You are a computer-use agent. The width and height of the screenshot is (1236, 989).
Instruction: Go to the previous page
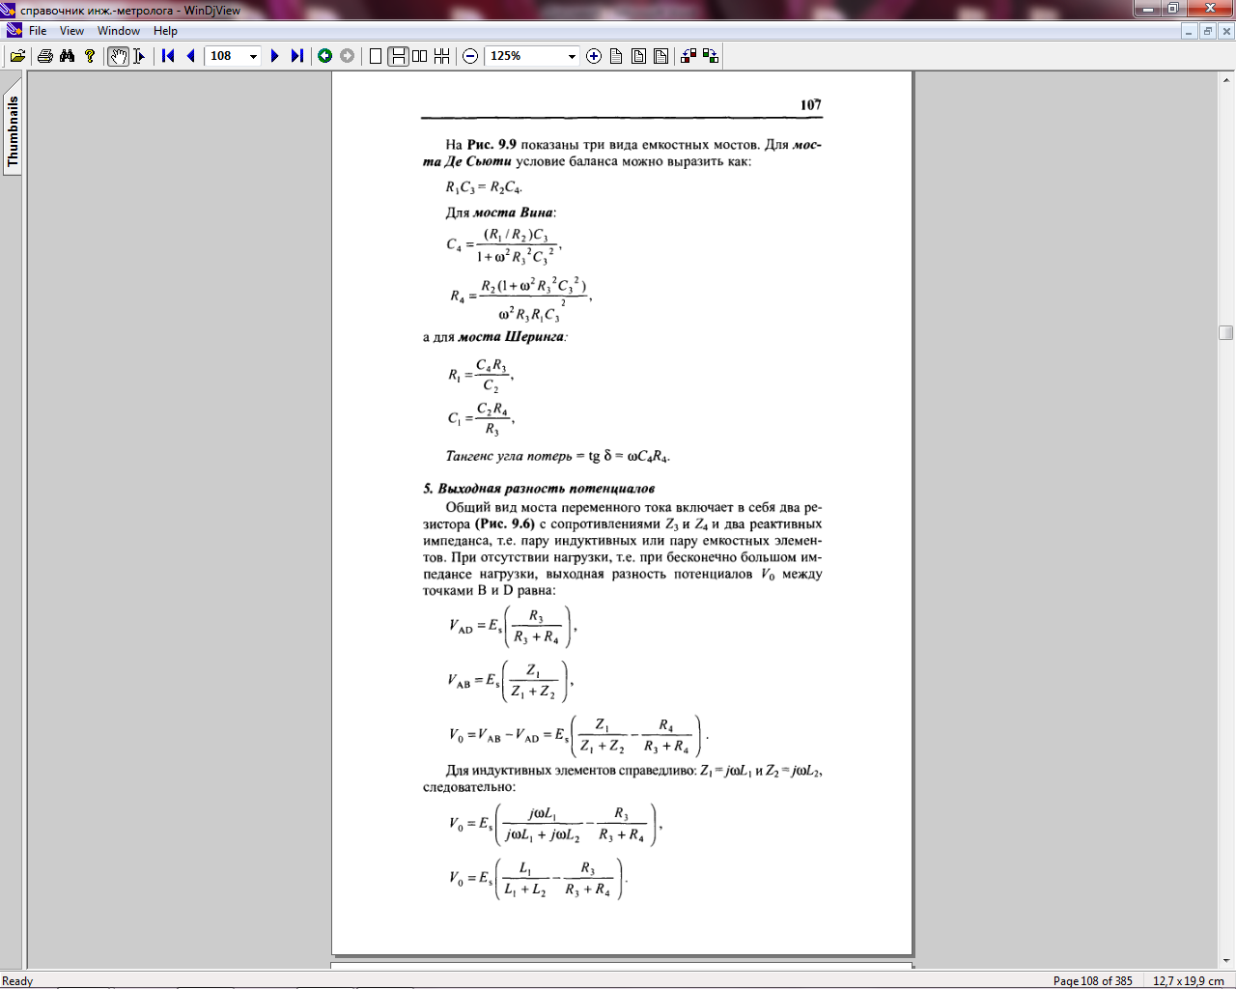[x=190, y=56]
